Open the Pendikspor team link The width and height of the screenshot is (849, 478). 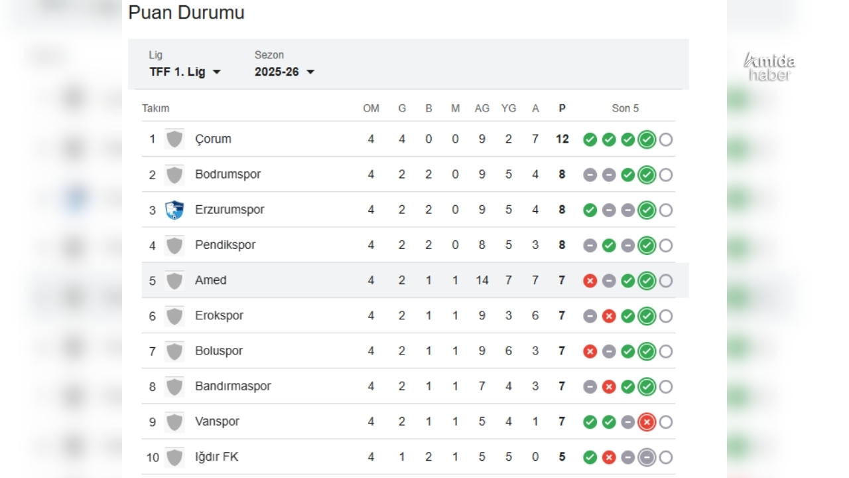(225, 245)
